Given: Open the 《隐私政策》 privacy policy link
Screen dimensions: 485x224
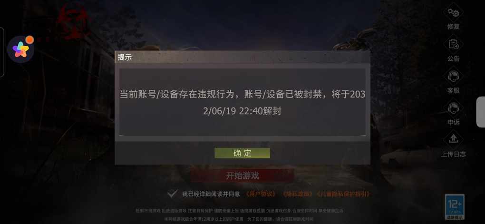Looking at the screenshot, I should coord(297,195).
